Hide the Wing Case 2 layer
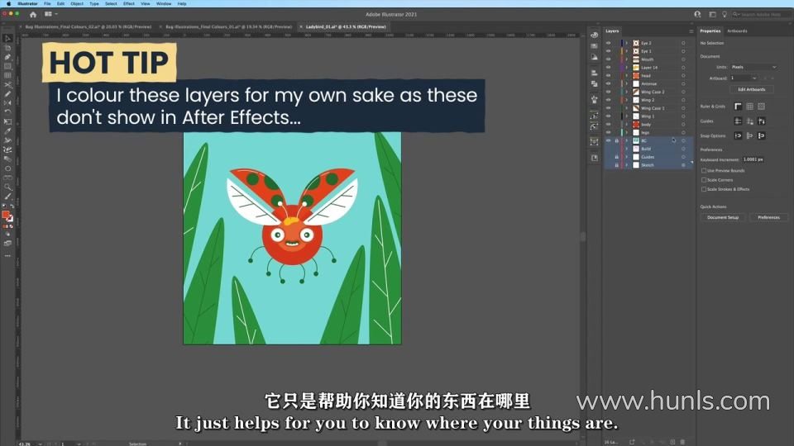The height and width of the screenshot is (446, 794). [608, 92]
